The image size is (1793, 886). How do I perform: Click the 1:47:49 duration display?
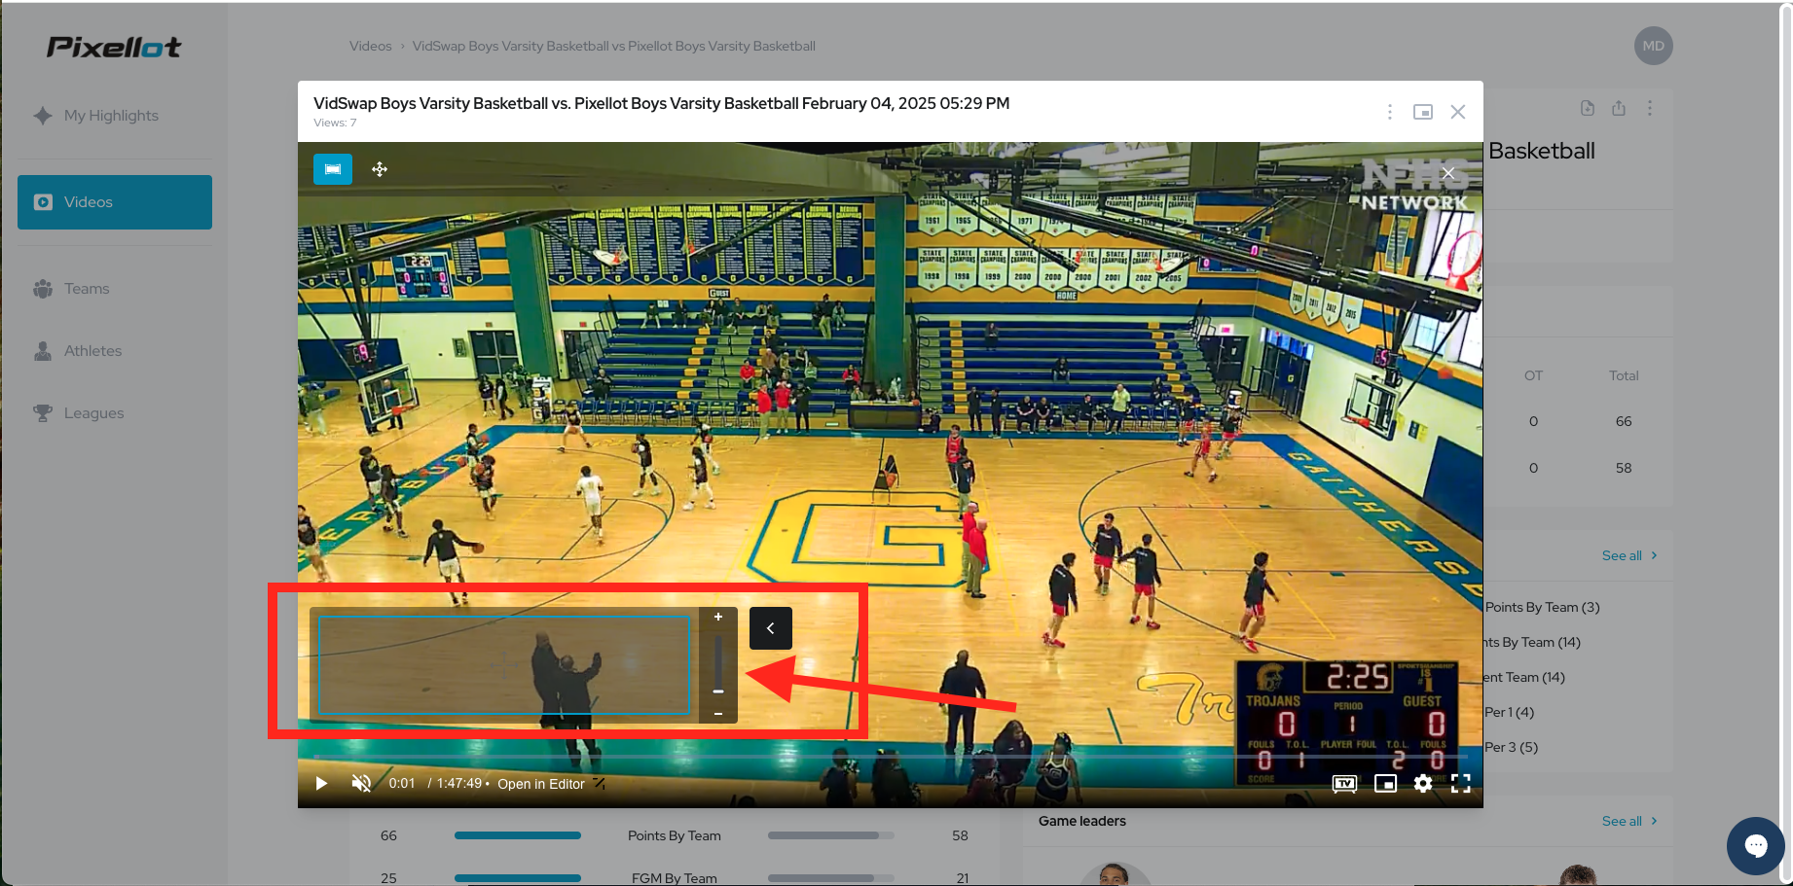pyautogui.click(x=459, y=783)
